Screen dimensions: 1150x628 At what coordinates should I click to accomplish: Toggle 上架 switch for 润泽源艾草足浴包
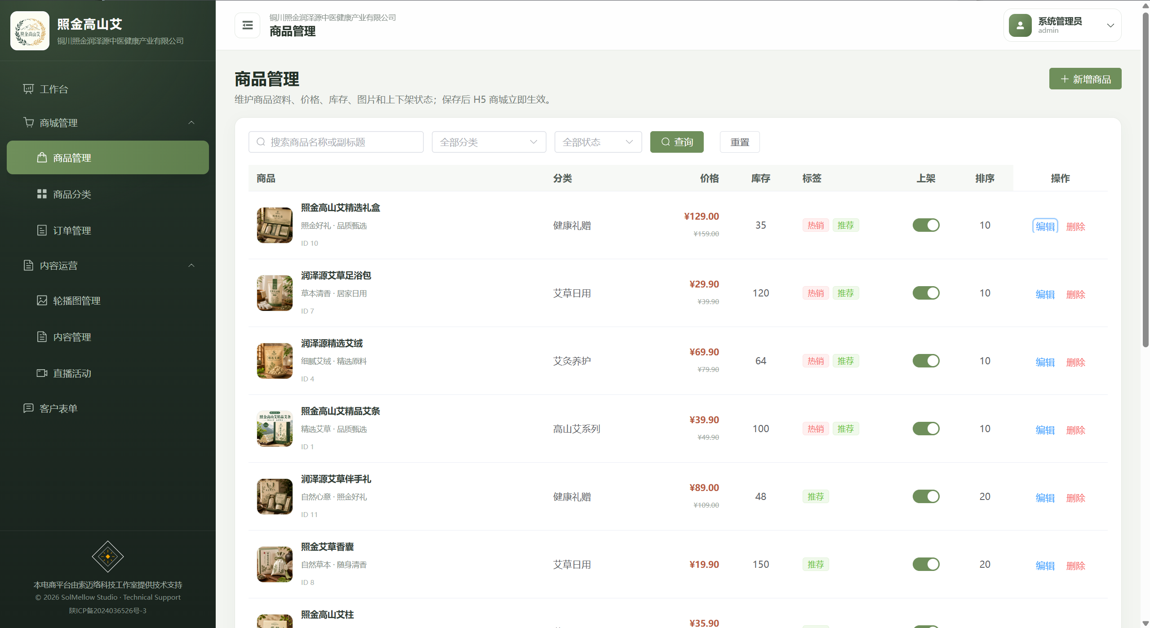[x=926, y=293]
